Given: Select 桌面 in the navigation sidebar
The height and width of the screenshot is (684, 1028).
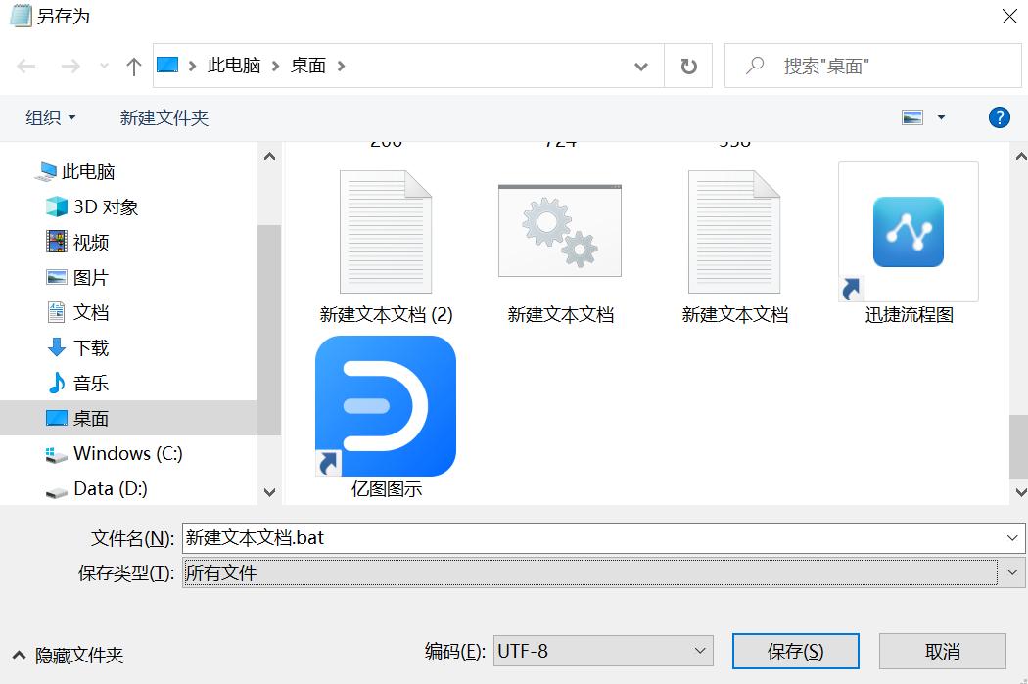Looking at the screenshot, I should click(87, 418).
